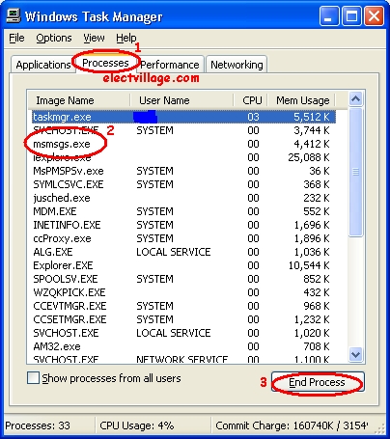Click the 25,088 K memory value
This screenshot has width=390, height=439.
(x=309, y=157)
